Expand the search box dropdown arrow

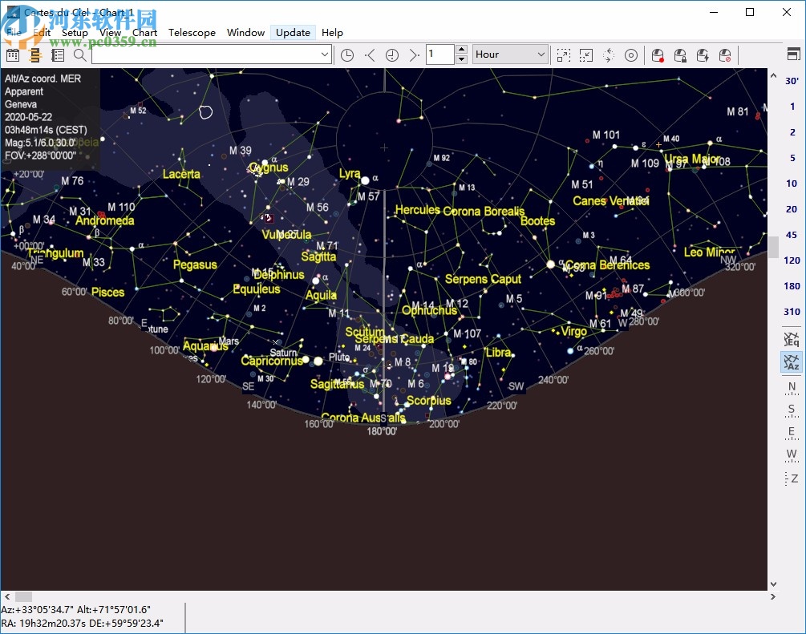click(325, 55)
